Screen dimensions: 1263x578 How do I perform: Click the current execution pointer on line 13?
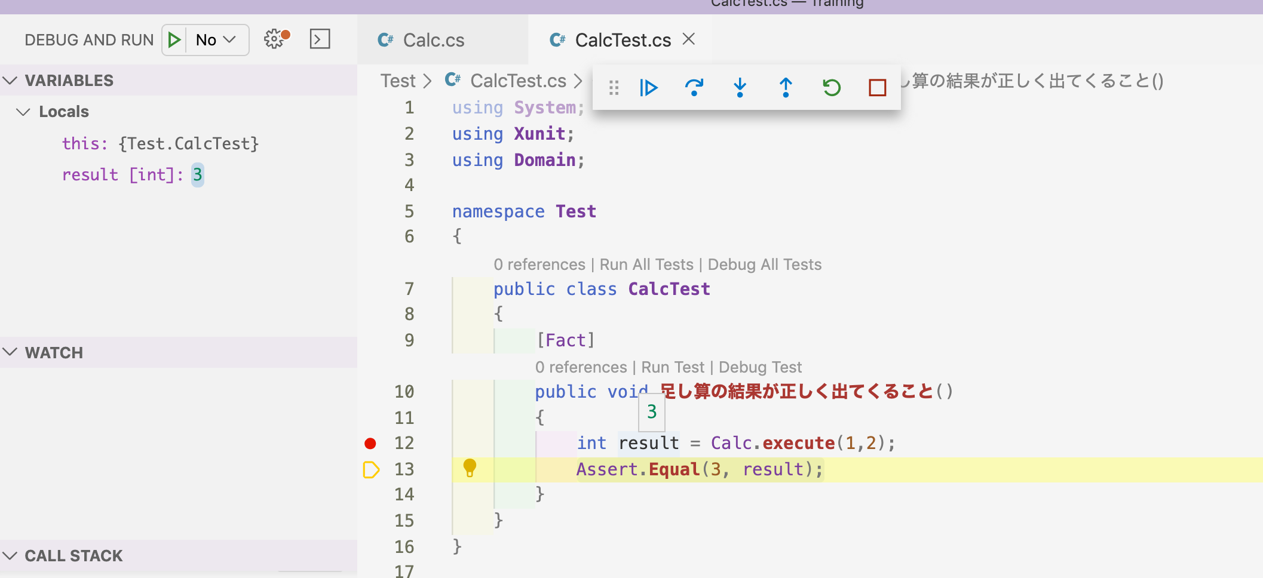point(371,470)
